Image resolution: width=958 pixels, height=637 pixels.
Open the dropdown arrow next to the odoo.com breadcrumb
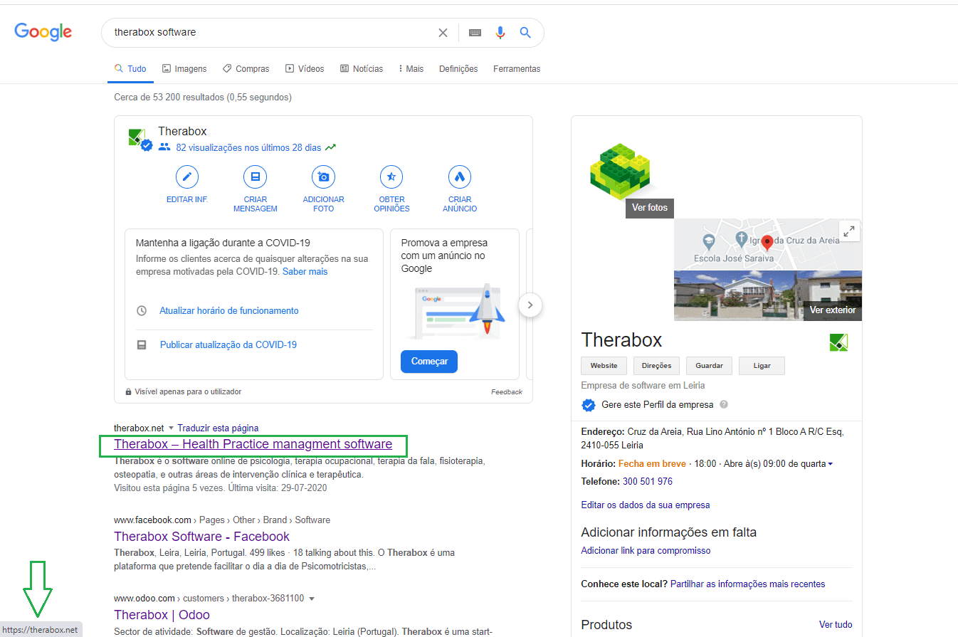[x=311, y=599]
